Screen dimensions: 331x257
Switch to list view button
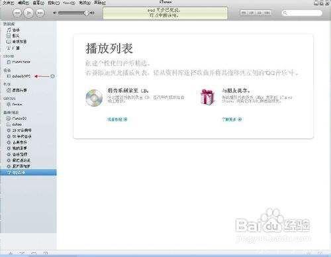click(x=244, y=13)
